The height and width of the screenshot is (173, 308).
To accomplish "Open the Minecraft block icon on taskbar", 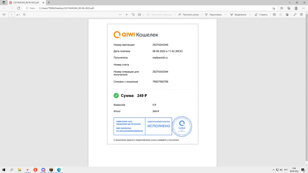I will [x=51, y=170].
